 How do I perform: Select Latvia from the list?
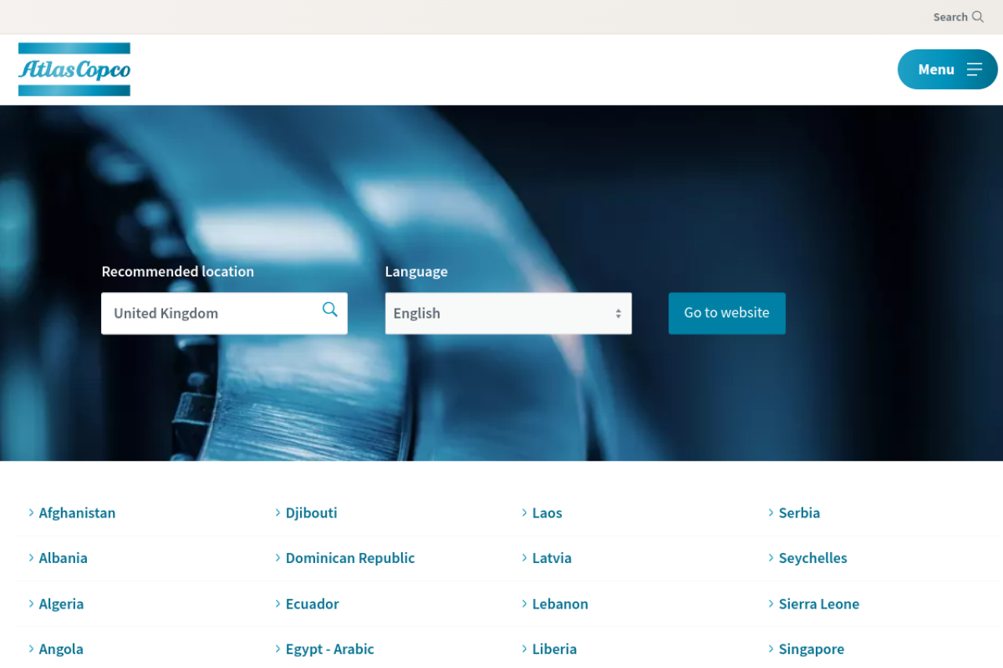coord(552,558)
